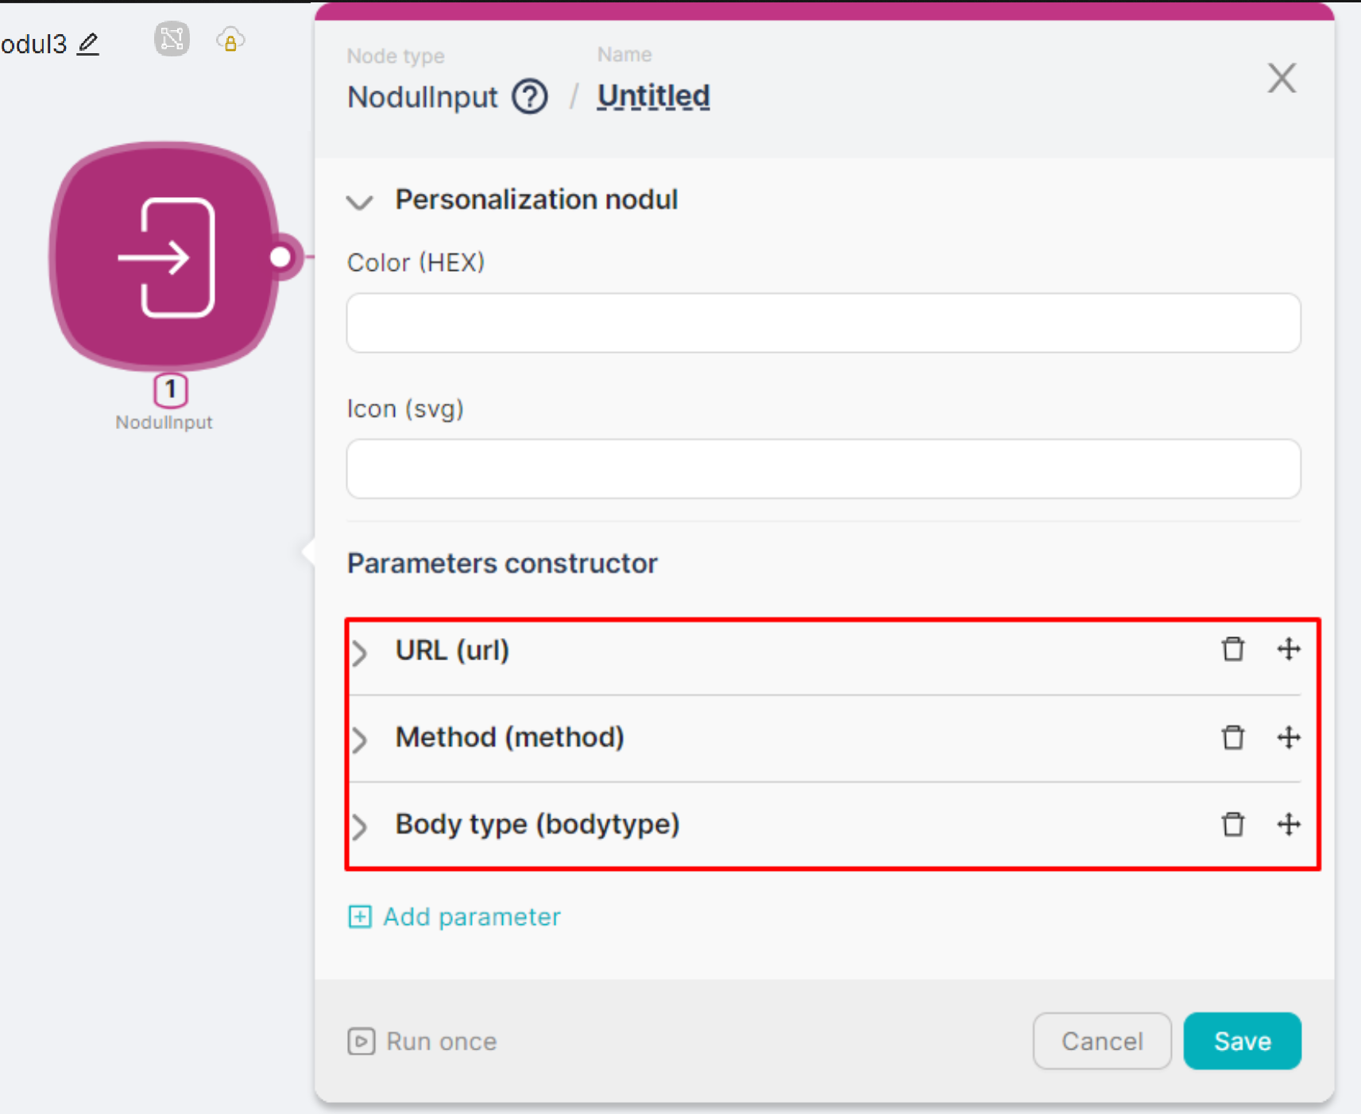
Task: Delete the Method (method) parameter
Action: point(1232,737)
